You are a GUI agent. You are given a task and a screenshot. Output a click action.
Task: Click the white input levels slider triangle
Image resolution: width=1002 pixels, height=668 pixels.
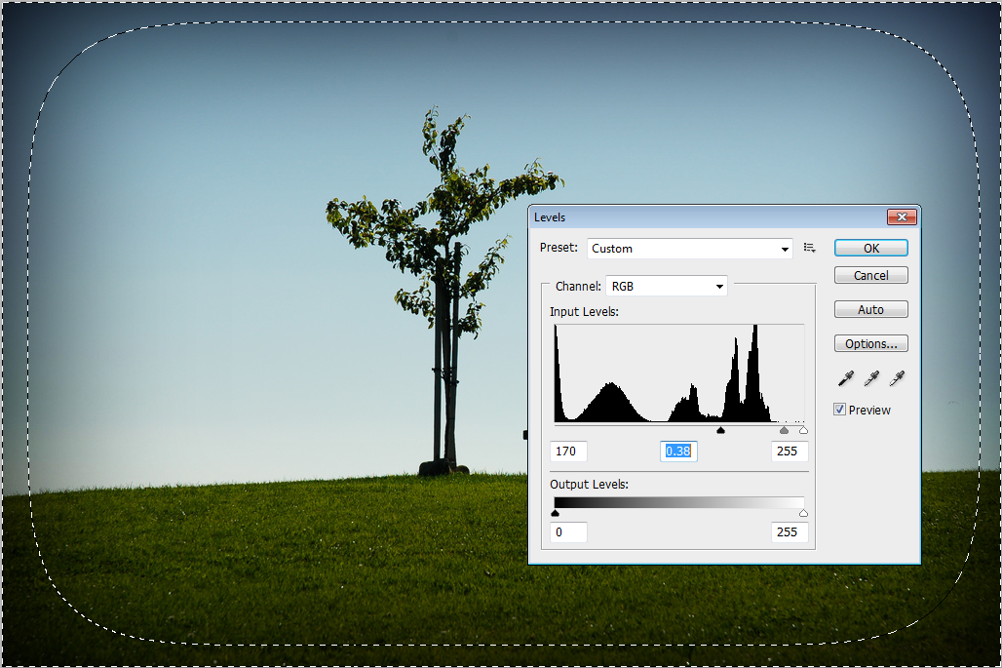pyautogui.click(x=803, y=430)
